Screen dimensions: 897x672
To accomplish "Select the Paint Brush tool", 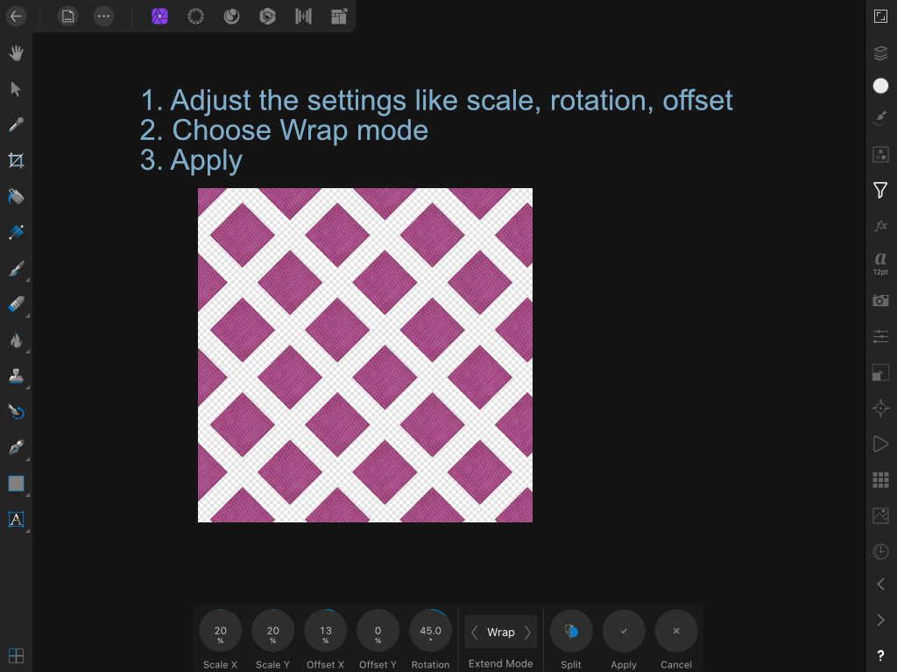I will 16,269.
